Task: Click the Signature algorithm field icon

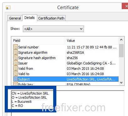Action: (x=15, y=52)
